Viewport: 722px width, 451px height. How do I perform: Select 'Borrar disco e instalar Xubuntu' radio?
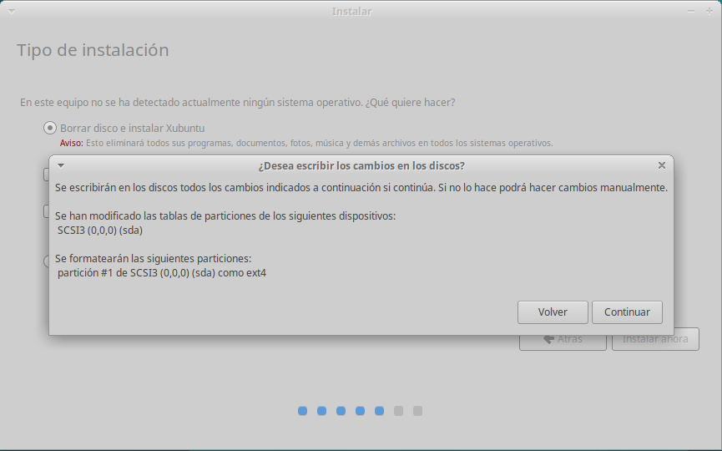pyautogui.click(x=50, y=128)
